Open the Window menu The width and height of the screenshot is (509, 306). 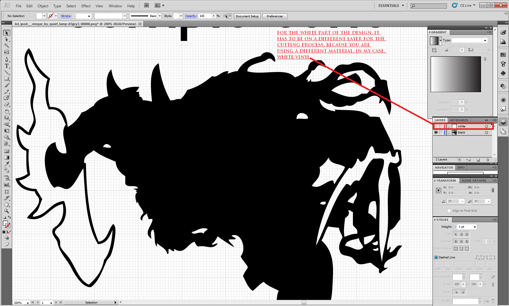coord(115,6)
